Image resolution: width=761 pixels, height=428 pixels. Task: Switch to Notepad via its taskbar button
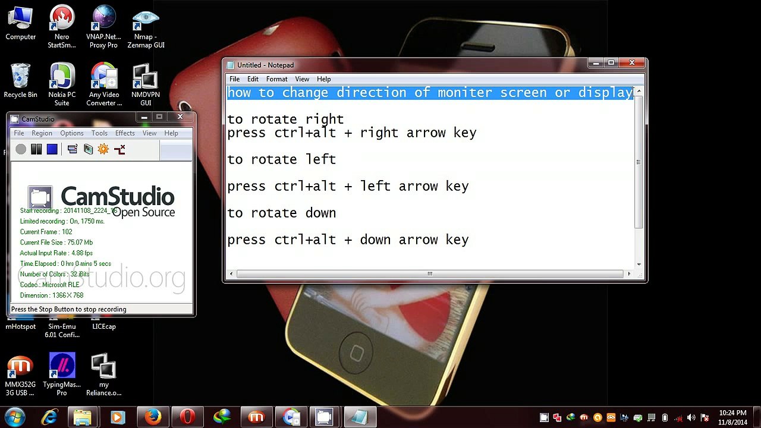coord(360,417)
